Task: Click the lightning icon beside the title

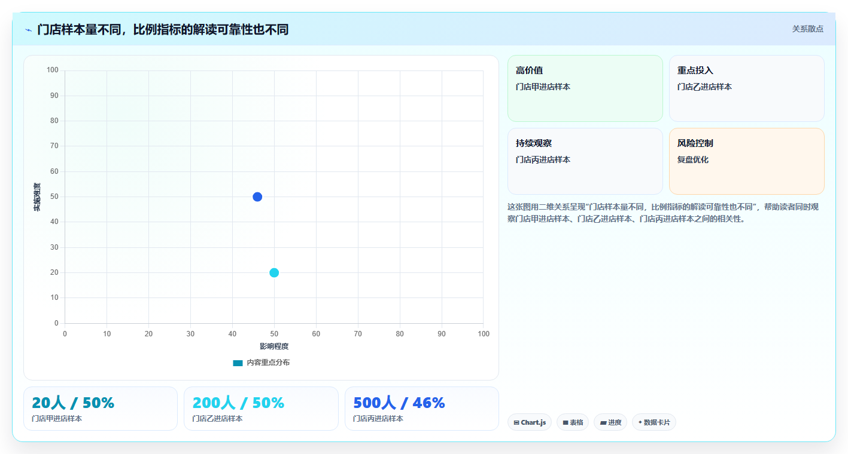Action: point(28,30)
